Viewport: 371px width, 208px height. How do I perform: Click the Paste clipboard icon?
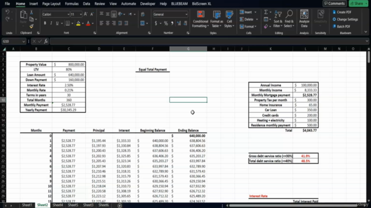click(x=23, y=14)
